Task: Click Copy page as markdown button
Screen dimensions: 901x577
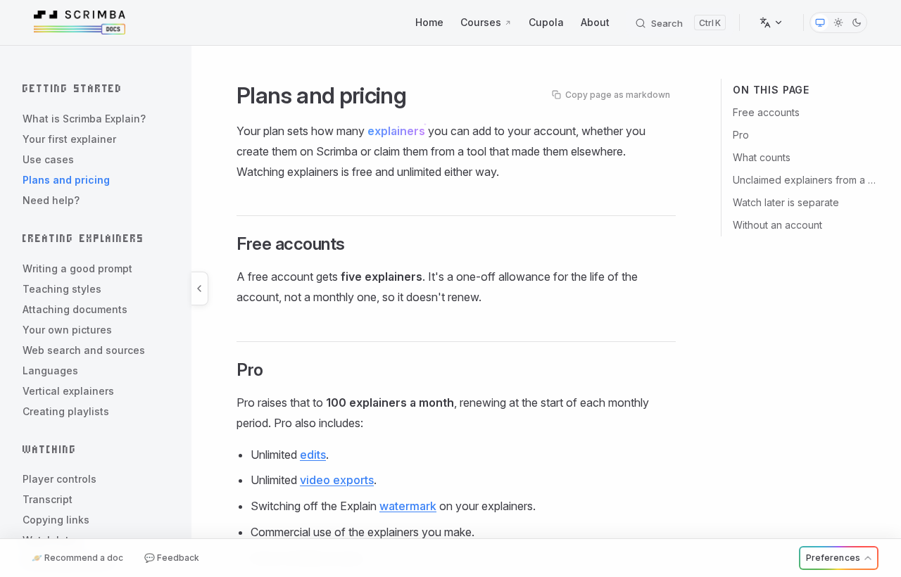Action: [x=611, y=94]
